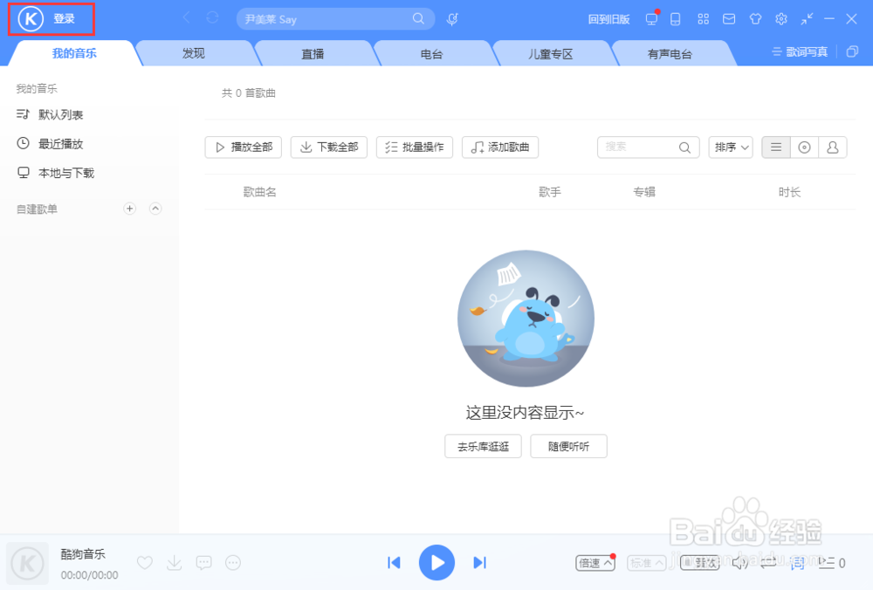Image resolution: width=873 pixels, height=590 pixels.
Task: Open the settings gear icon
Action: pyautogui.click(x=781, y=19)
